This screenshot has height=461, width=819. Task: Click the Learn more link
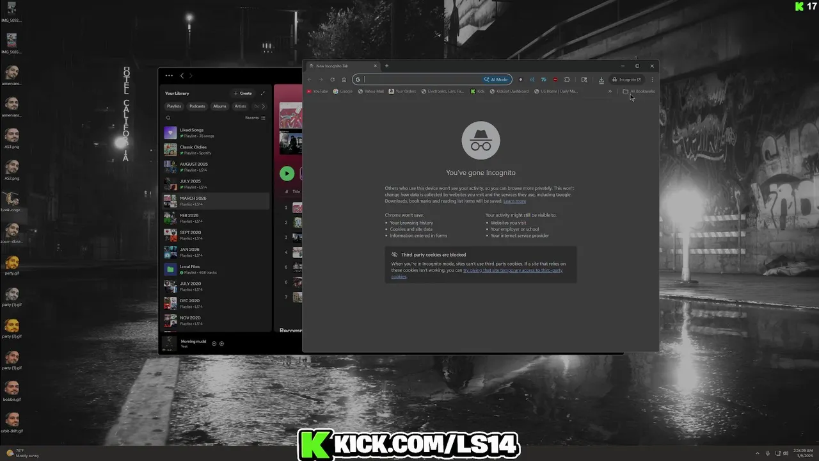tap(514, 201)
